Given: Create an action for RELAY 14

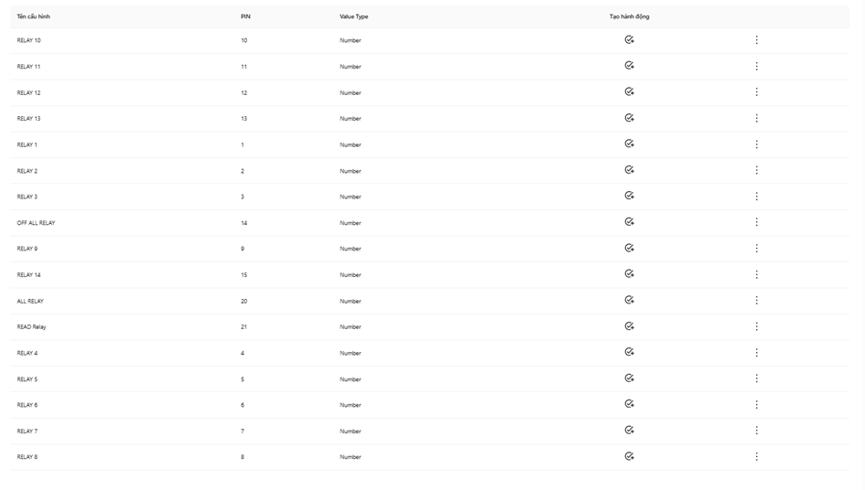Looking at the screenshot, I should pos(630,274).
